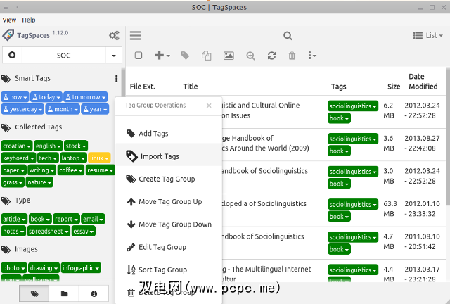
Task: Click the copy files toolbar icon
Action: [207, 56]
